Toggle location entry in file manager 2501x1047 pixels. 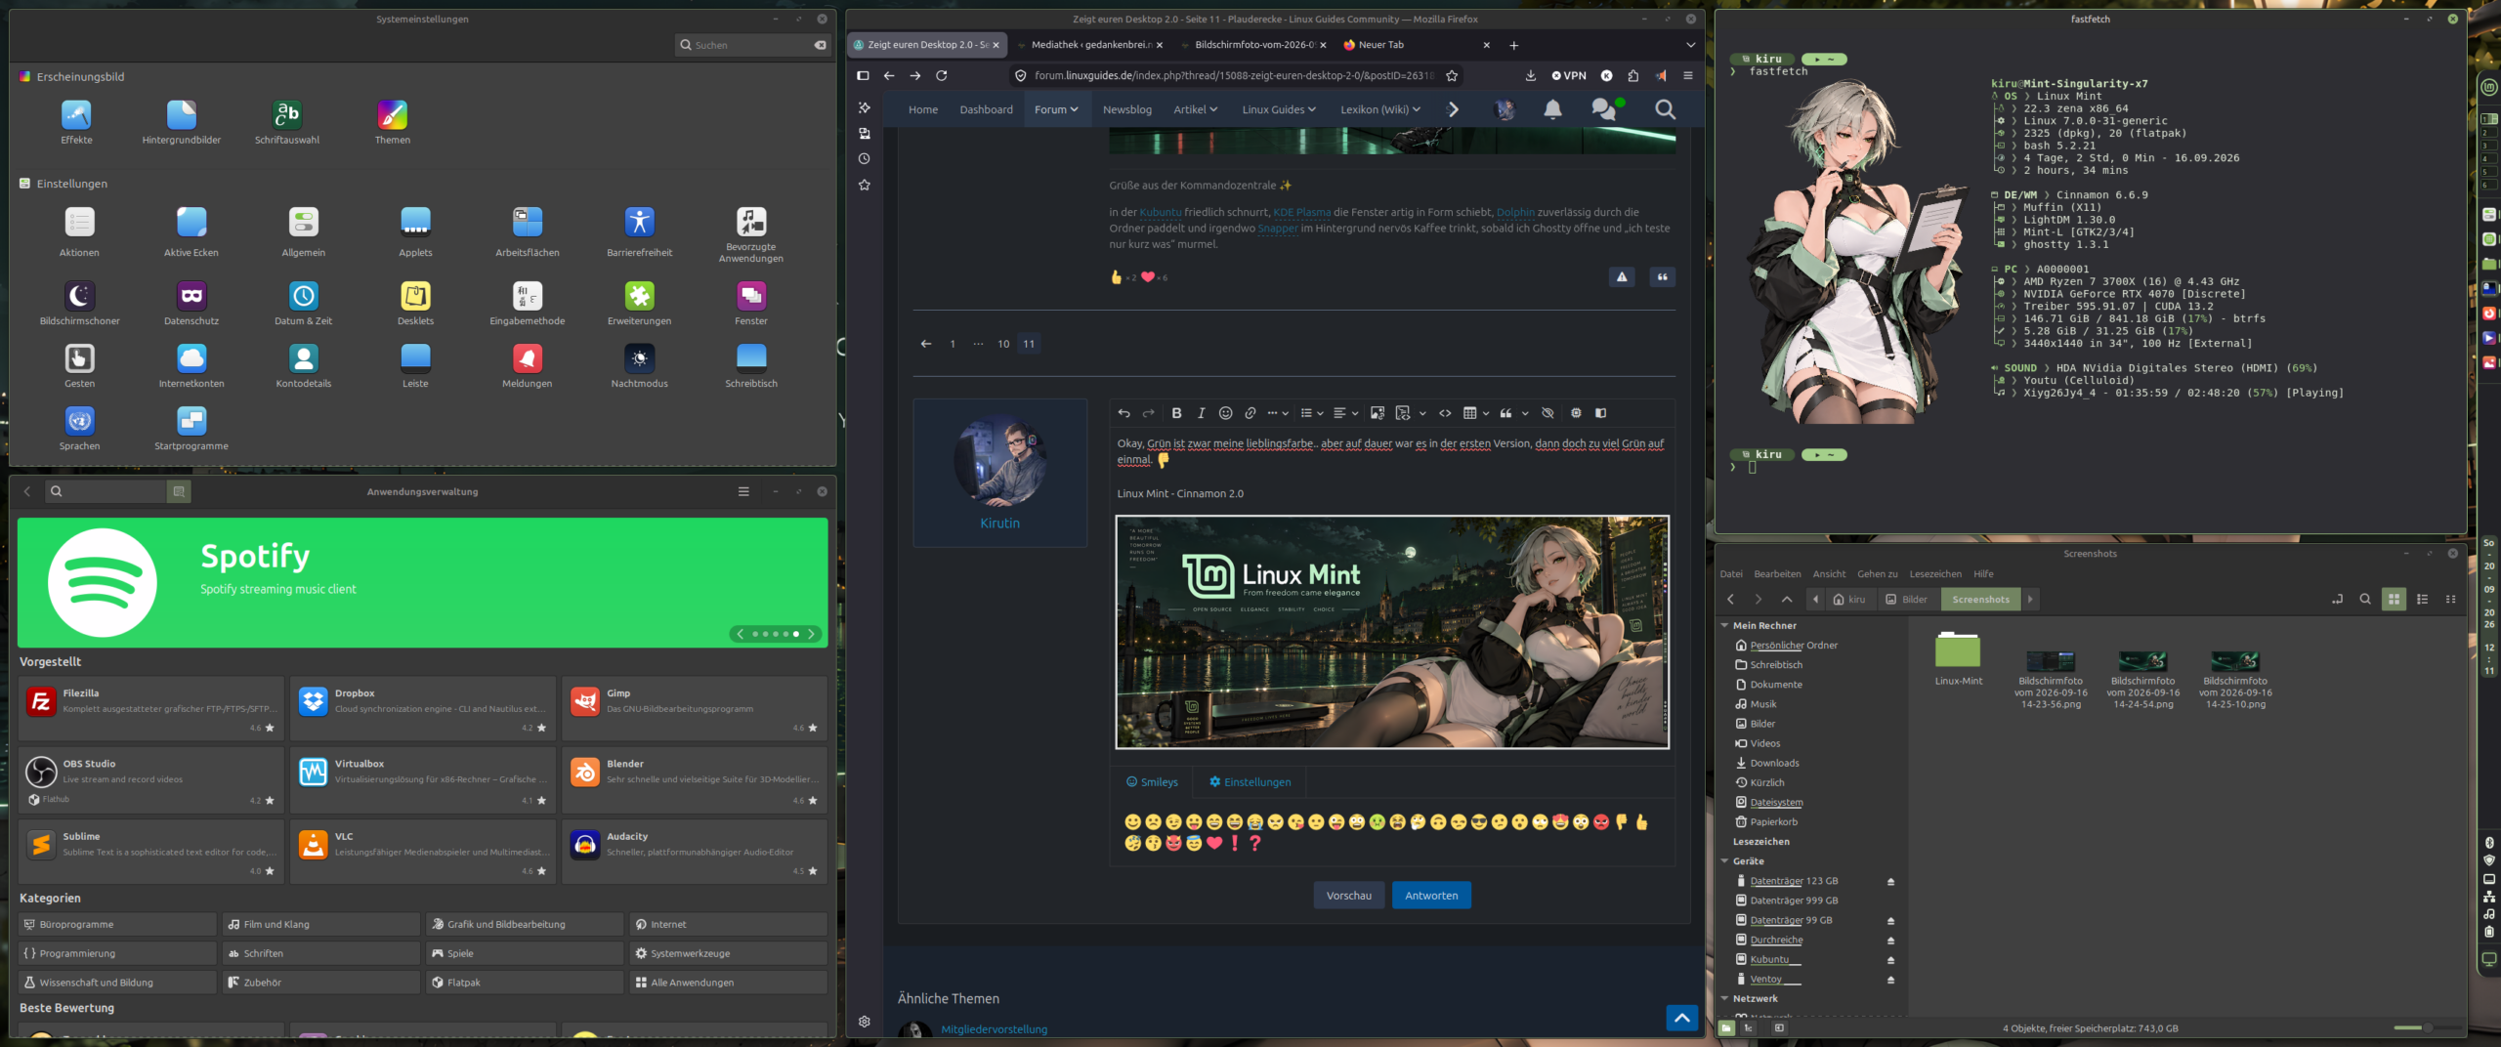pyautogui.click(x=2337, y=600)
